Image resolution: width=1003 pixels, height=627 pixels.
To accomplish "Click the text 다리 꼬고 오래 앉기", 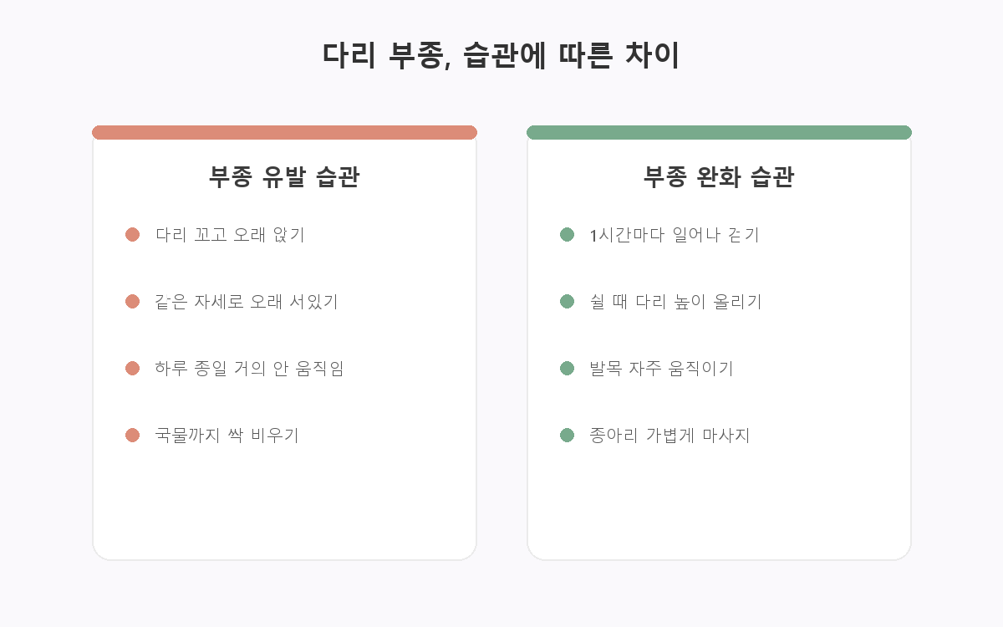I will coord(231,235).
